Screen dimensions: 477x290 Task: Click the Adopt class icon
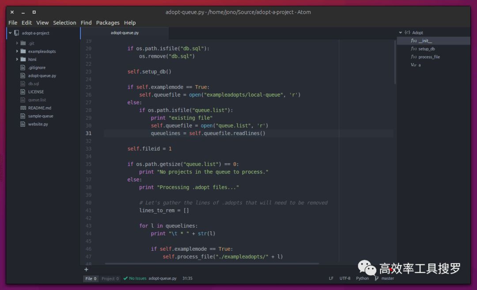pos(407,33)
